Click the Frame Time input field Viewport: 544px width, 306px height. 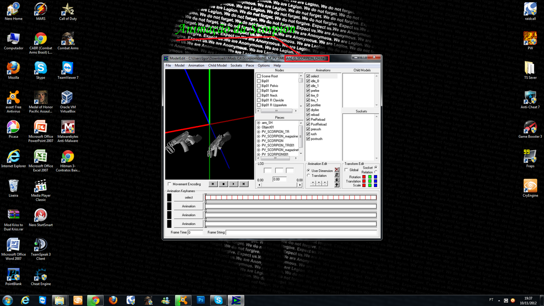point(195,233)
